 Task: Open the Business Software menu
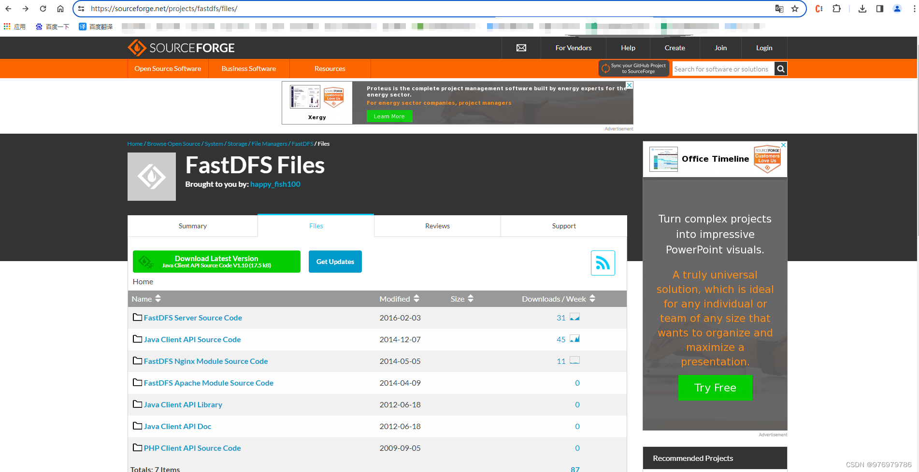click(249, 69)
